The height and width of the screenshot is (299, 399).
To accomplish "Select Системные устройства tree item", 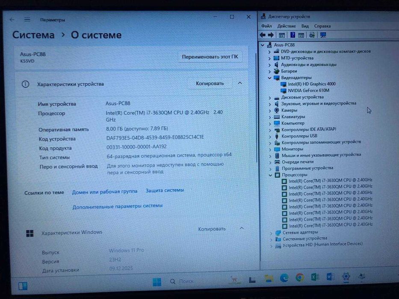I will click(x=305, y=238).
